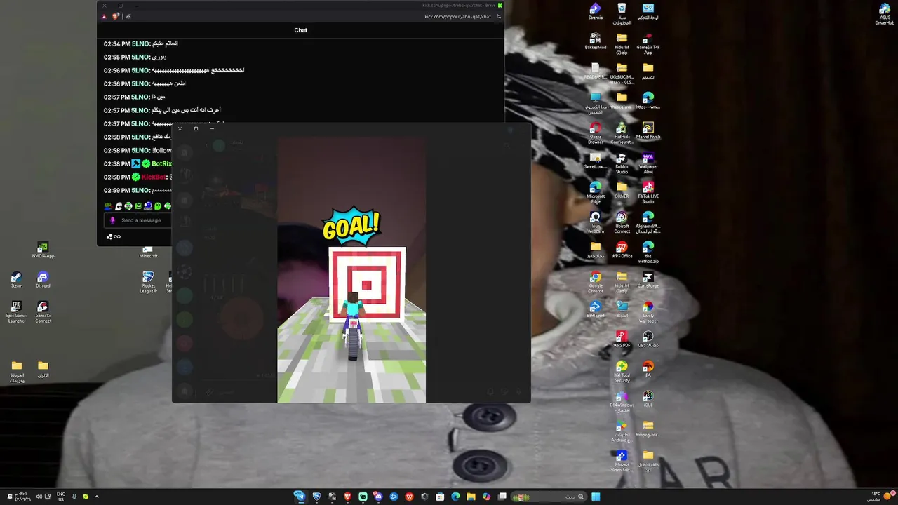Click the kick.com popout address bar
Viewport: 898px width, 505px height.
(x=457, y=16)
